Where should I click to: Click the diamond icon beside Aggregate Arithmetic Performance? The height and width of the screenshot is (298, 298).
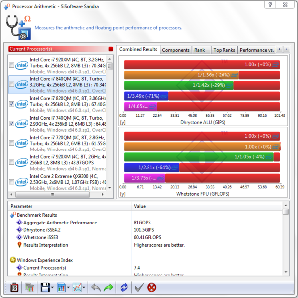point(19,222)
